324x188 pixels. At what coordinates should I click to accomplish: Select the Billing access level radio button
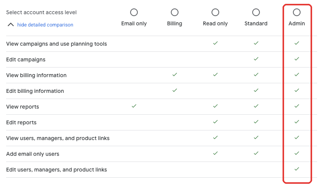click(x=175, y=12)
